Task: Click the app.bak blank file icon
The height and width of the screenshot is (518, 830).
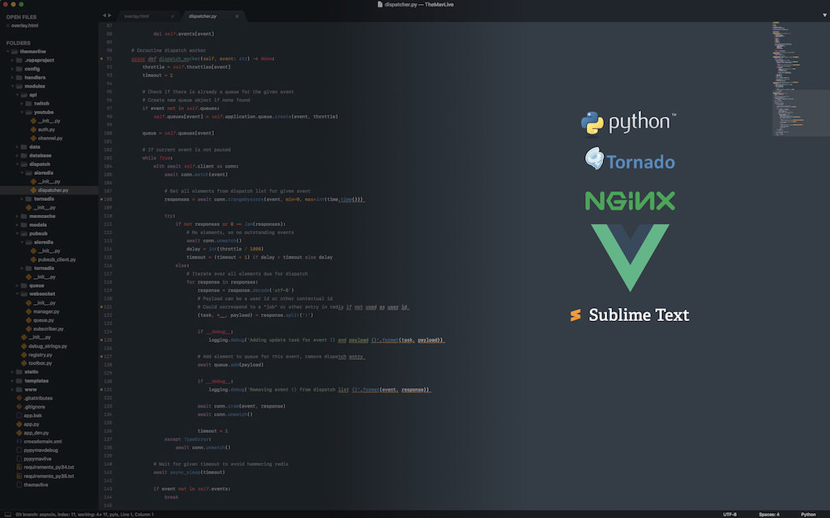Action: click(19, 415)
